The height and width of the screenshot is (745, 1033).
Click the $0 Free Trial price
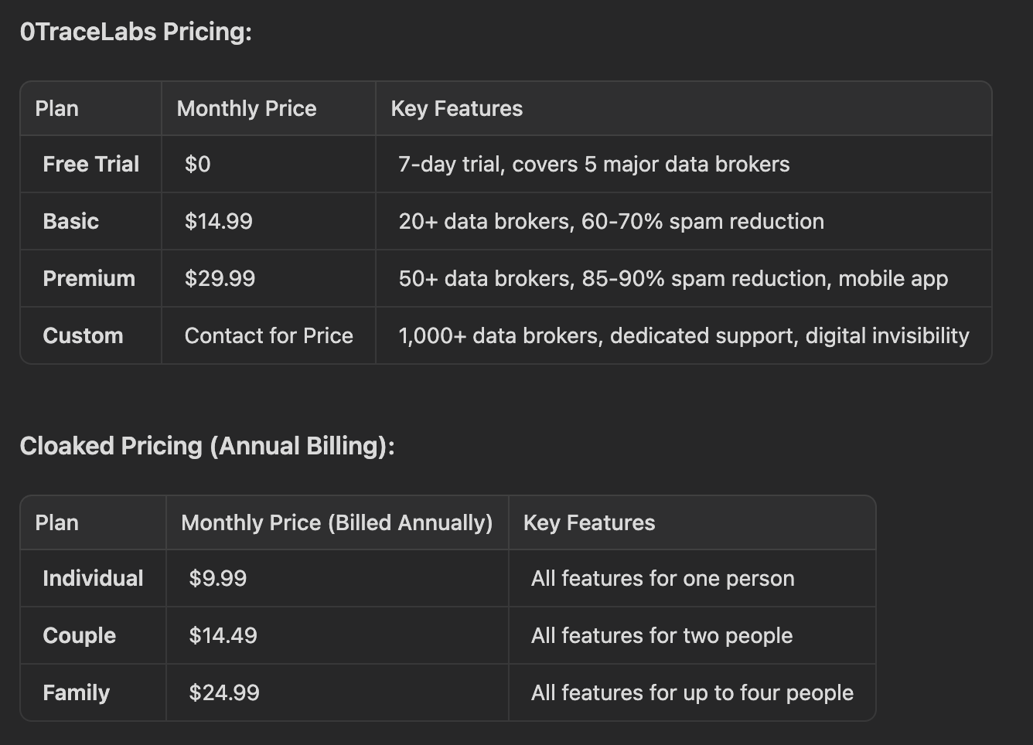197,164
